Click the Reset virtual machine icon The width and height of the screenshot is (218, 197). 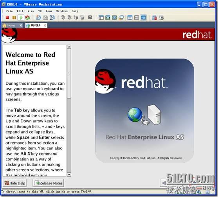click(27, 18)
